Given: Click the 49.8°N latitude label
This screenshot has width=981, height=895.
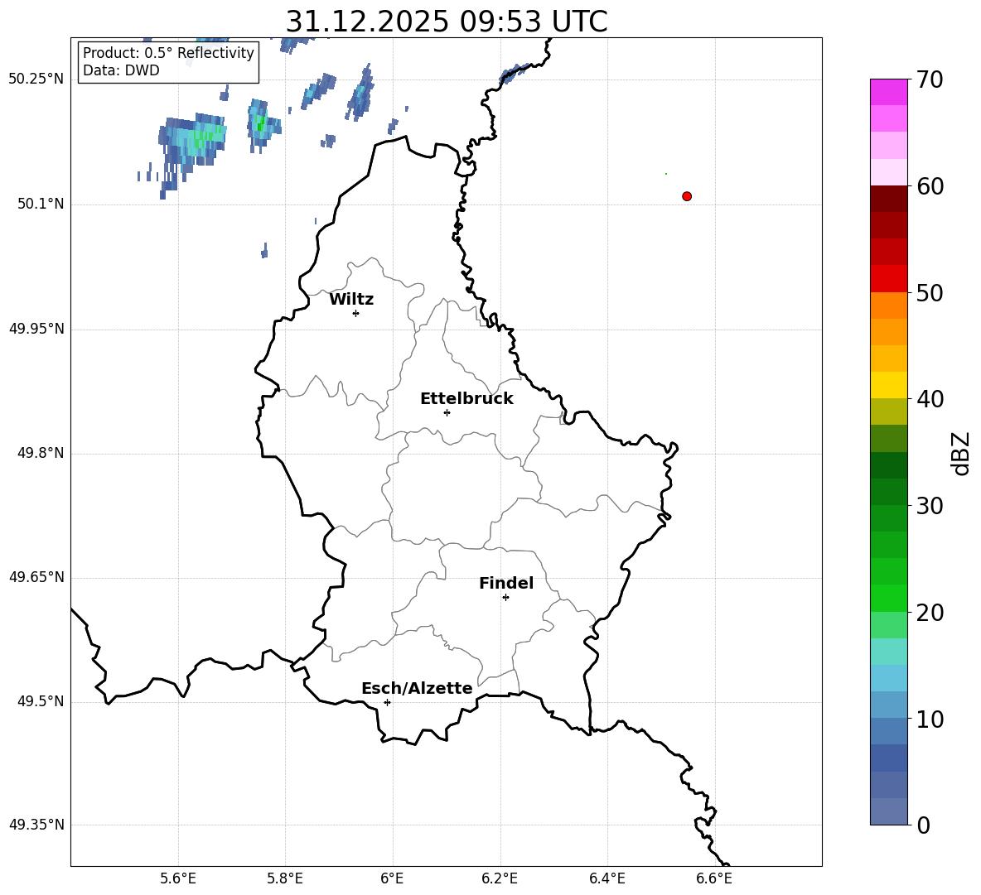Looking at the screenshot, I should pyautogui.click(x=41, y=453).
